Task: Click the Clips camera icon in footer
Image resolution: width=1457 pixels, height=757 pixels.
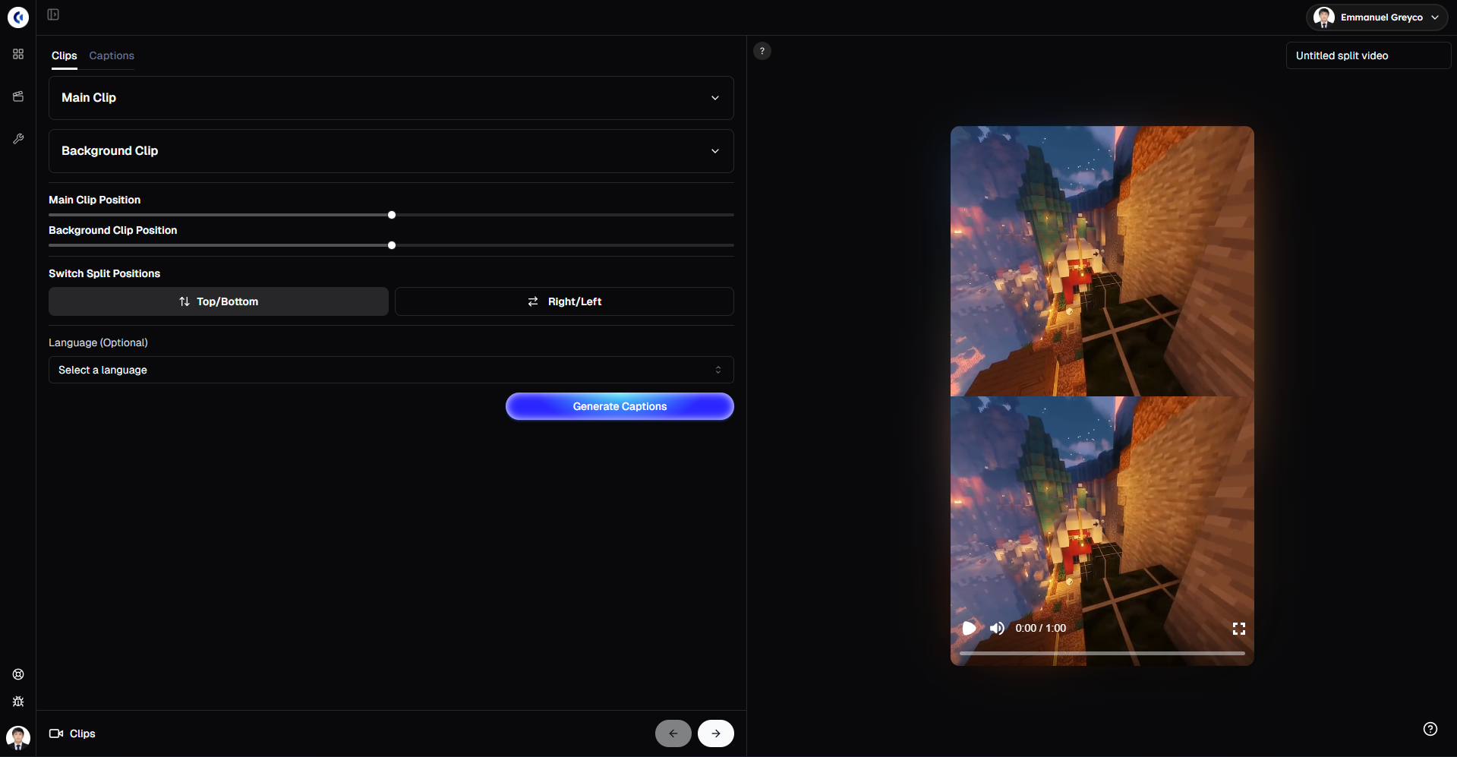Action: [x=56, y=733]
